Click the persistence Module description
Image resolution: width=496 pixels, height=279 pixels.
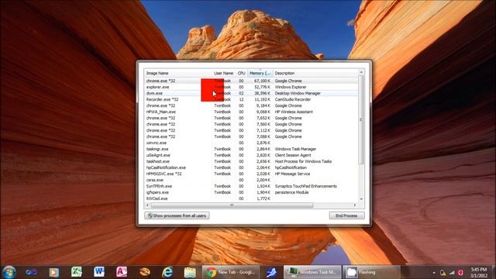(x=291, y=192)
